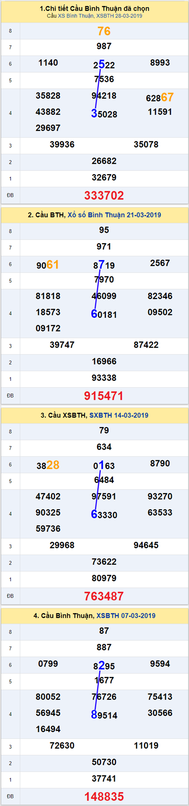Select the prize number 16494
Screen dimensions: 189x806
pyautogui.click(x=48, y=729)
